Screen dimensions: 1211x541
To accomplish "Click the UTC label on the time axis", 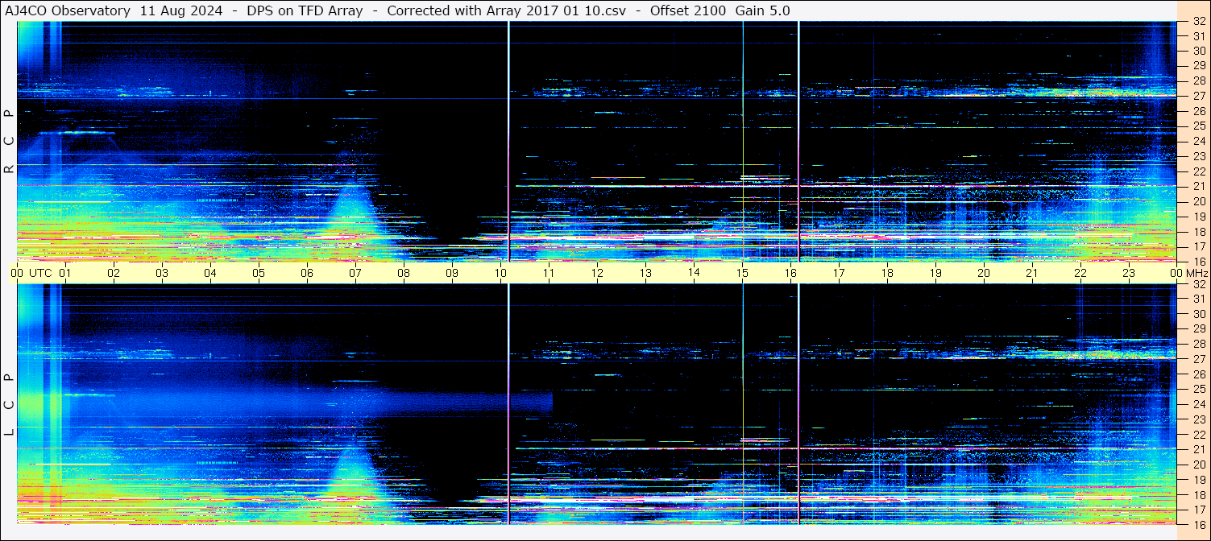I will pyautogui.click(x=40, y=273).
